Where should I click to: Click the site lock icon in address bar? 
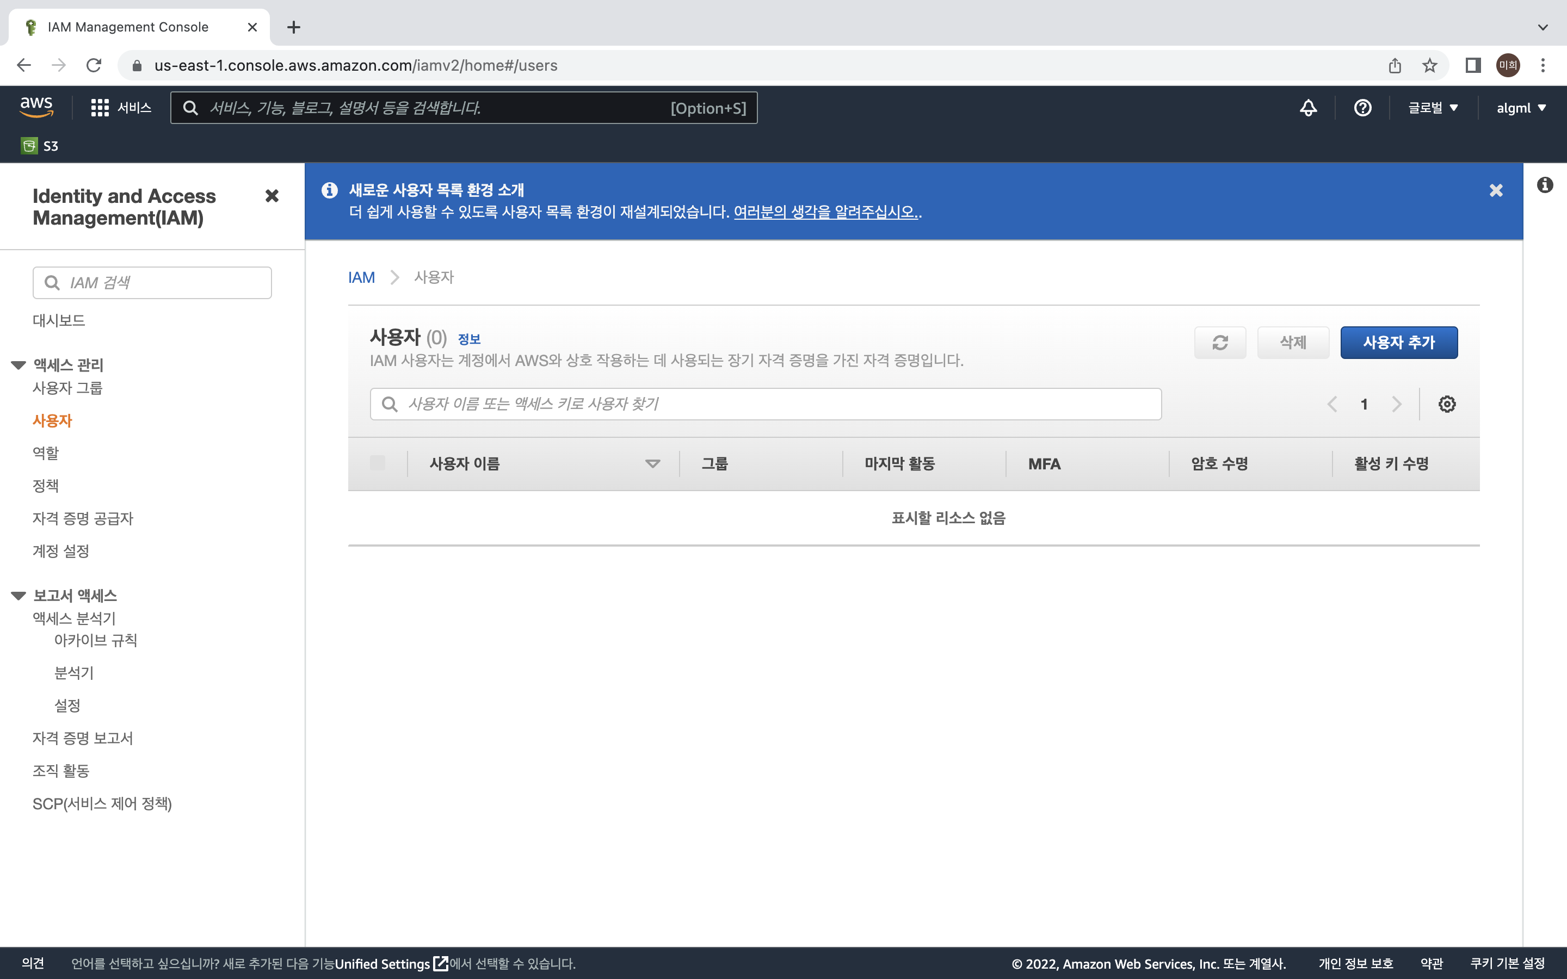coord(137,65)
